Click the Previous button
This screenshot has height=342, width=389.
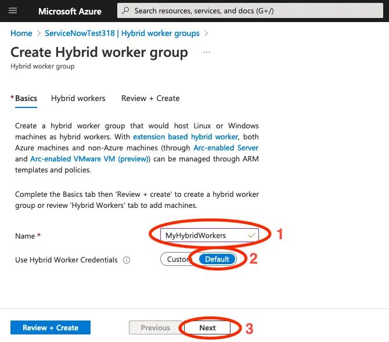tap(155, 327)
